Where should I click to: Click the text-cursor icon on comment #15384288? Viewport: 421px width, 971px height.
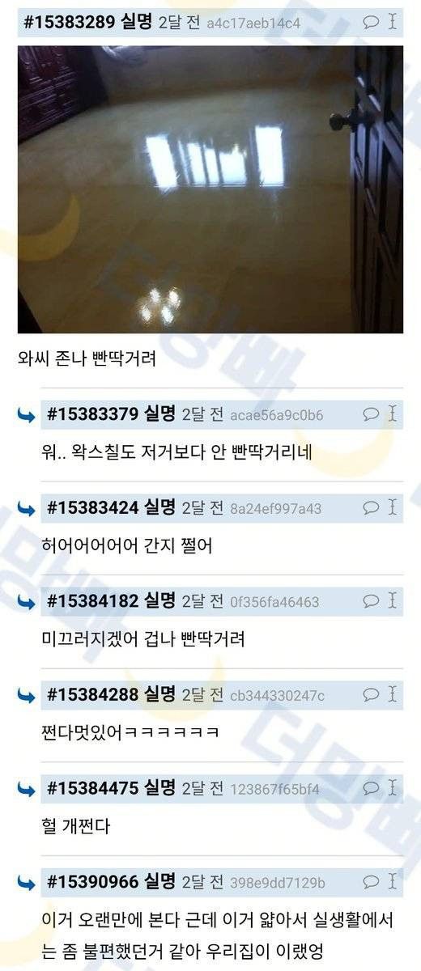point(393,694)
